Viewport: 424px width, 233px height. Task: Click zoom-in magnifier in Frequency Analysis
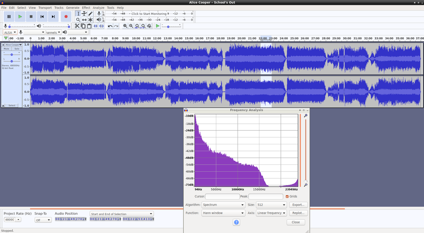[306, 116]
